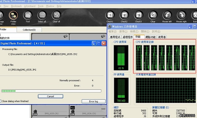The height and width of the screenshot is (118, 197).
Task: Select 效能 tab in Task Manager
Action: click(x=139, y=37)
